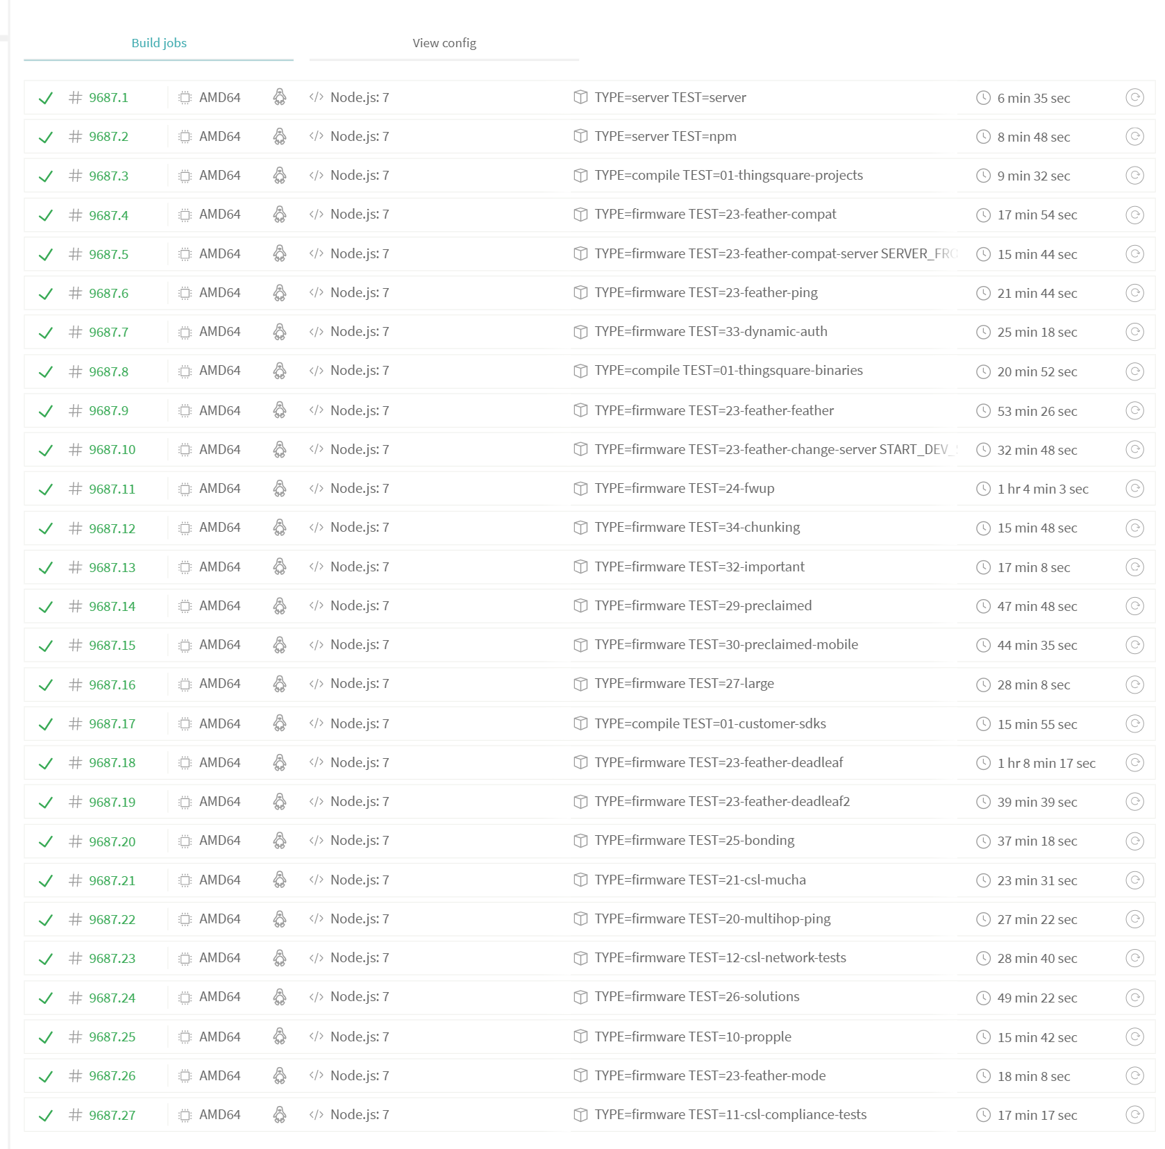Click green checkmark status of job 9687.5
The width and height of the screenshot is (1165, 1149).
[x=46, y=255]
